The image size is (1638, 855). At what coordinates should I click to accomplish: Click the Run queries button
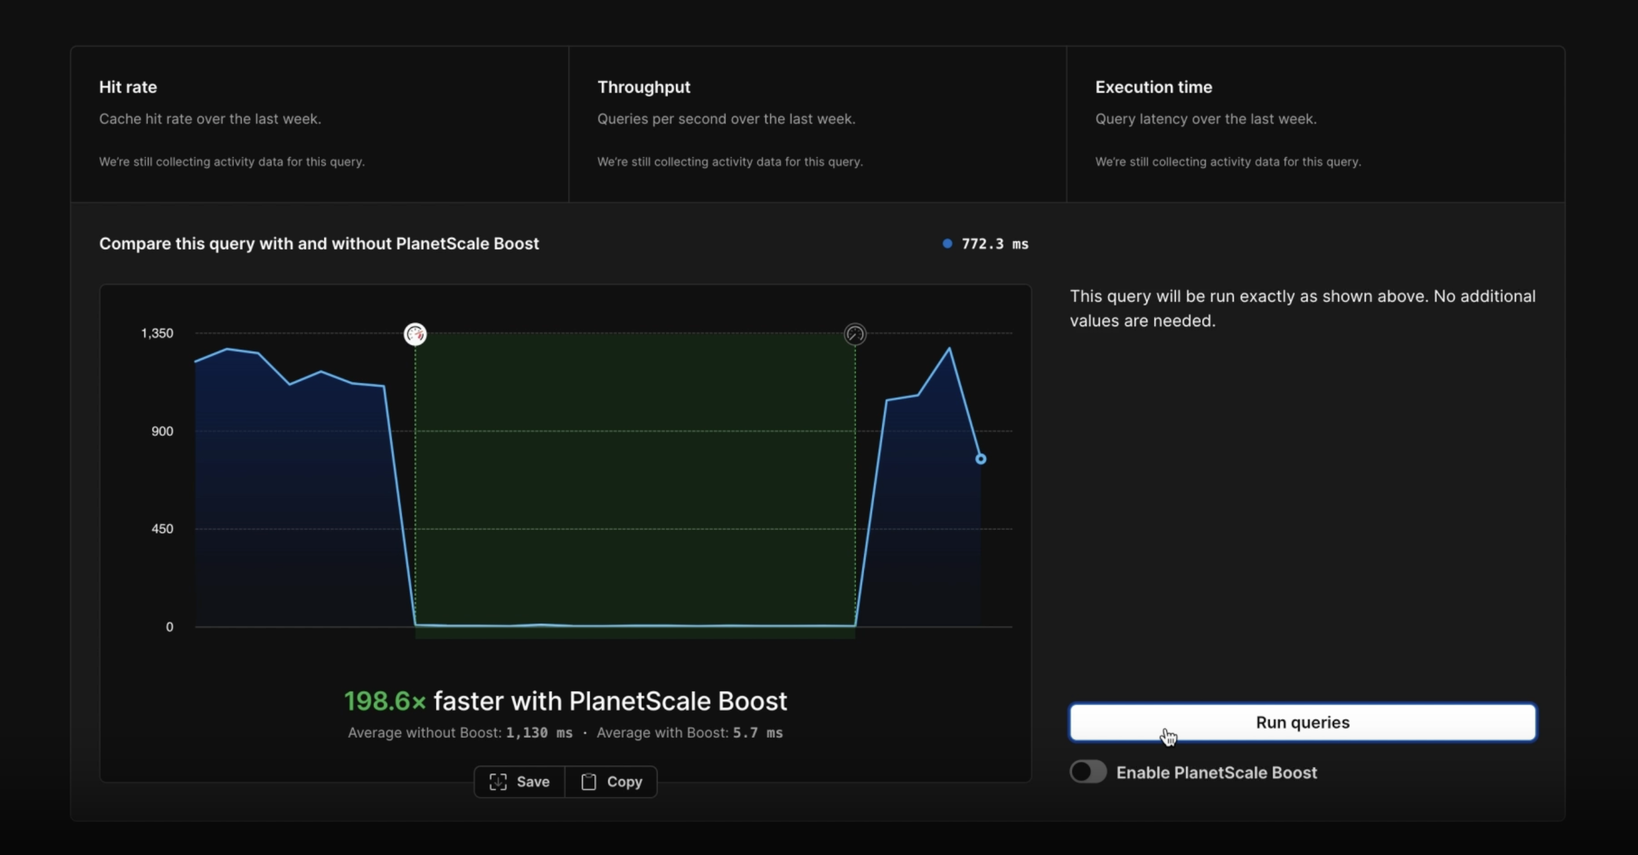pyautogui.click(x=1302, y=722)
